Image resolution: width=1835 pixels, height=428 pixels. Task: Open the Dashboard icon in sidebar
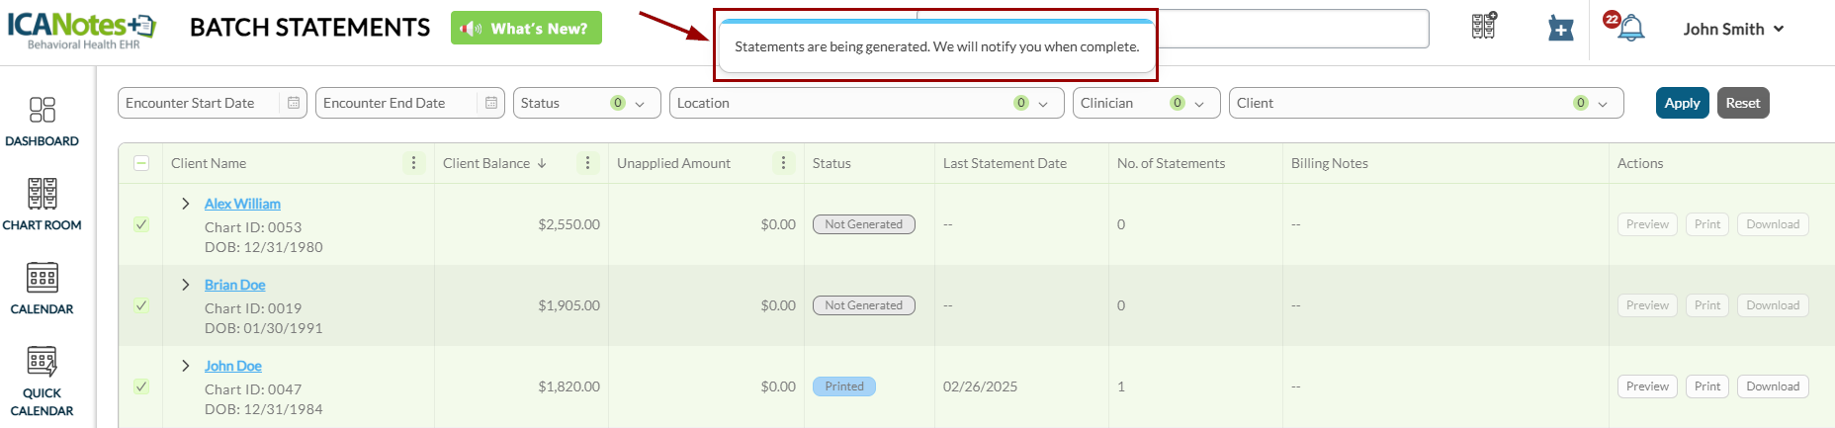click(42, 110)
